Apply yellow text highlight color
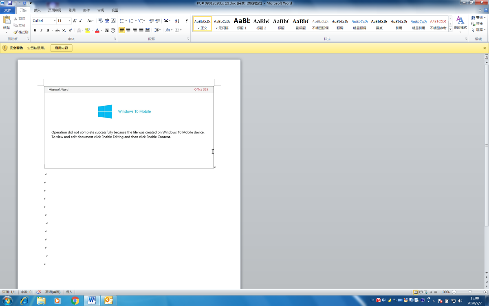489x306 pixels. (87, 30)
